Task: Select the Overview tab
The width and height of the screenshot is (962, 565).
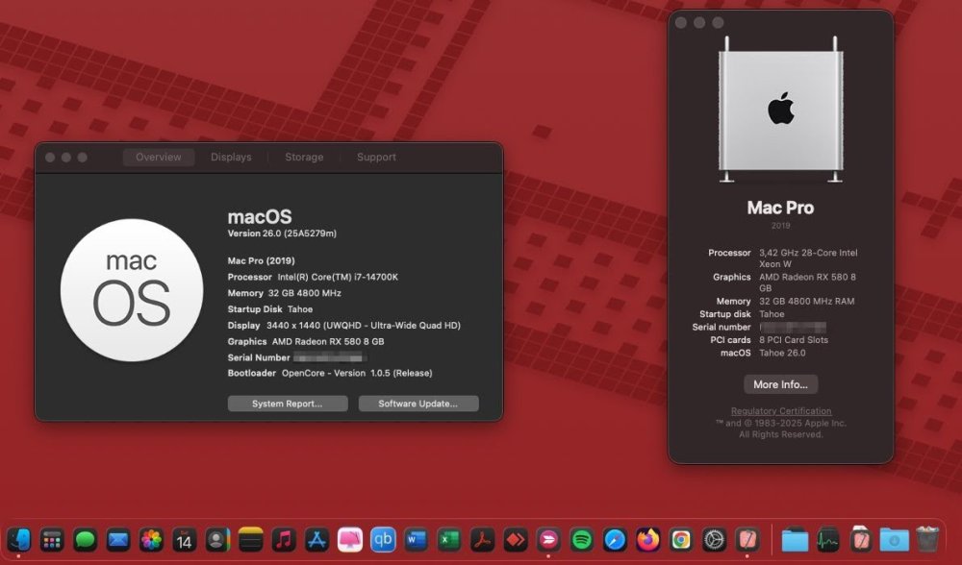Action: click(159, 157)
